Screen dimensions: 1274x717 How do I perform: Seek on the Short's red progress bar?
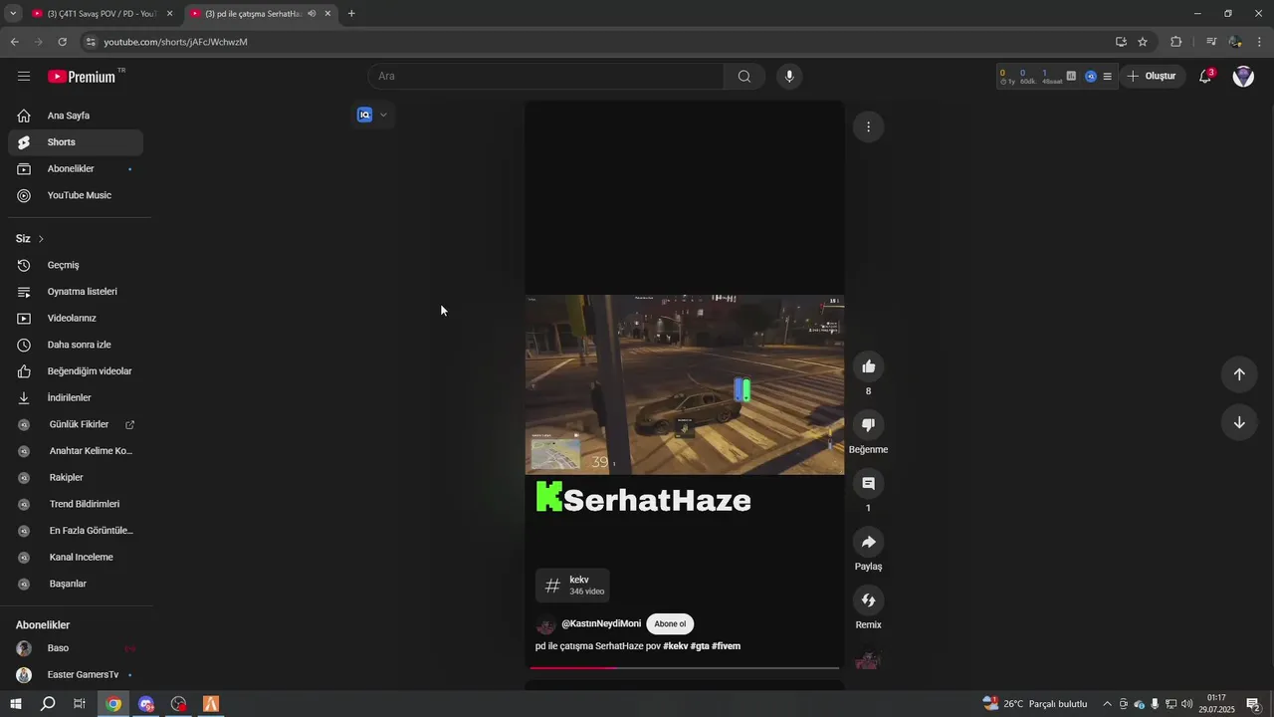coord(685,668)
